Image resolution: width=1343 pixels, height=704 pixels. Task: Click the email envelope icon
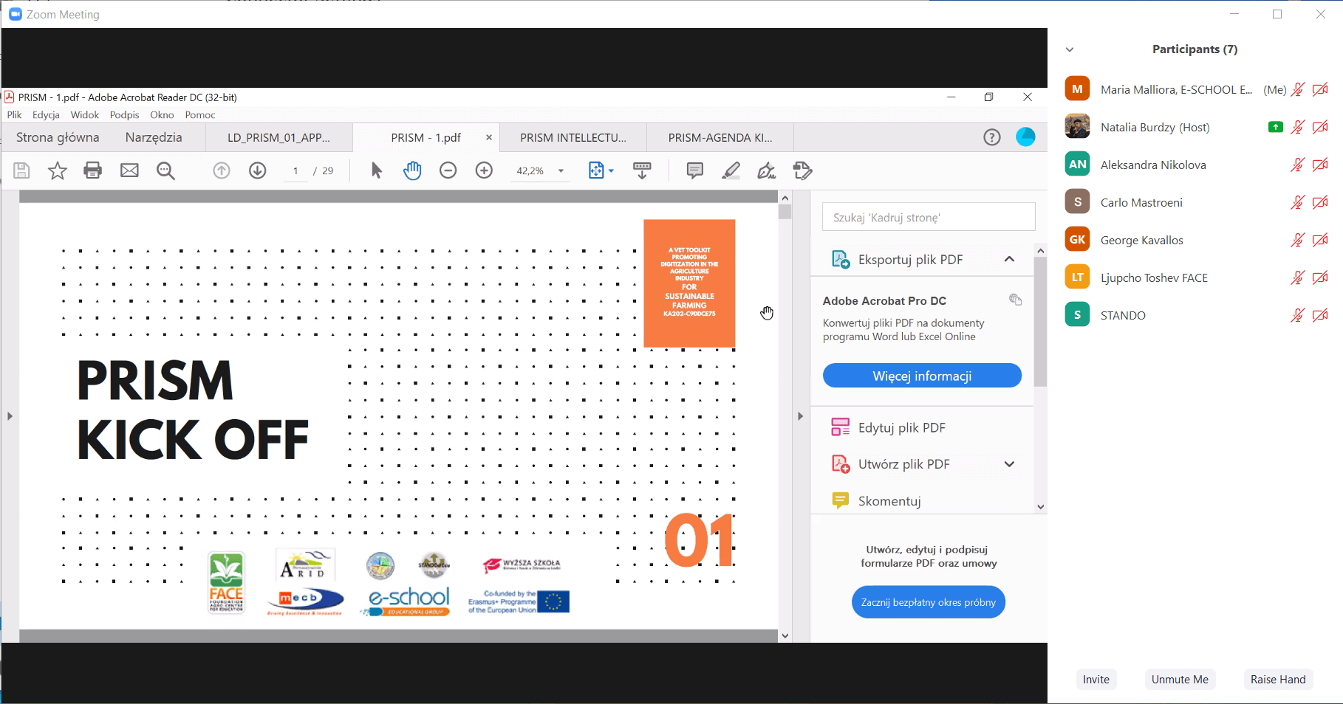[129, 170]
